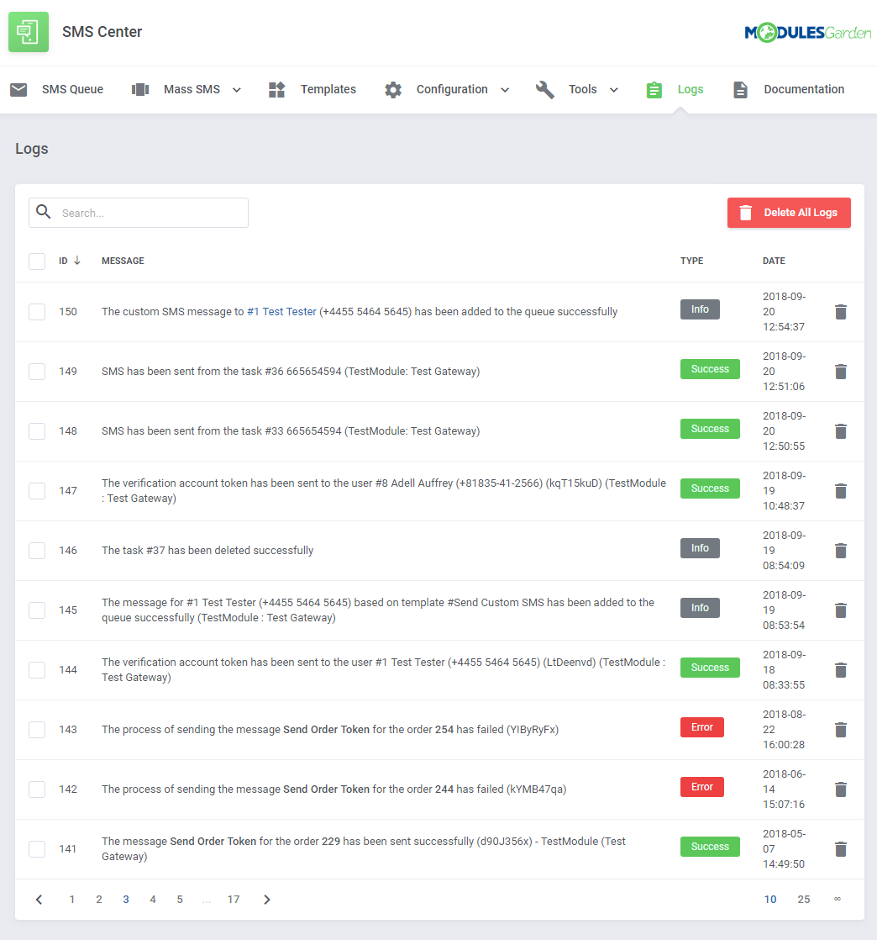
Task: Check the checkbox for log 142
Action: pyautogui.click(x=37, y=789)
